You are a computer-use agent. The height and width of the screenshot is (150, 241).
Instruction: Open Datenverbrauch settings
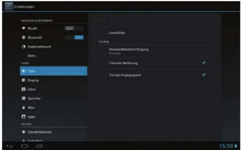54,47
